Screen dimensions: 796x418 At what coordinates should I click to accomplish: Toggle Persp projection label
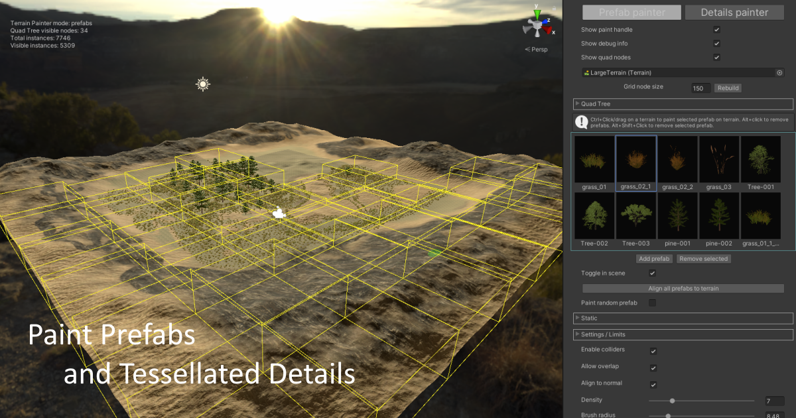536,49
